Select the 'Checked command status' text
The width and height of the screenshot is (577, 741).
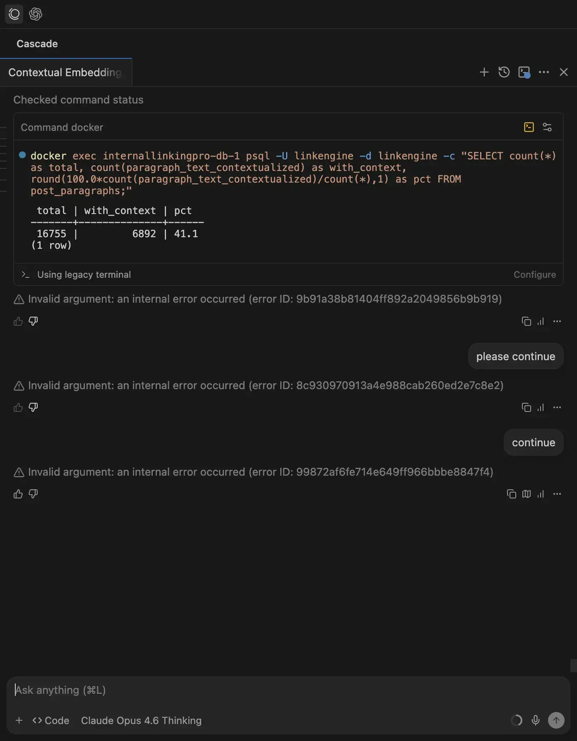click(x=78, y=100)
